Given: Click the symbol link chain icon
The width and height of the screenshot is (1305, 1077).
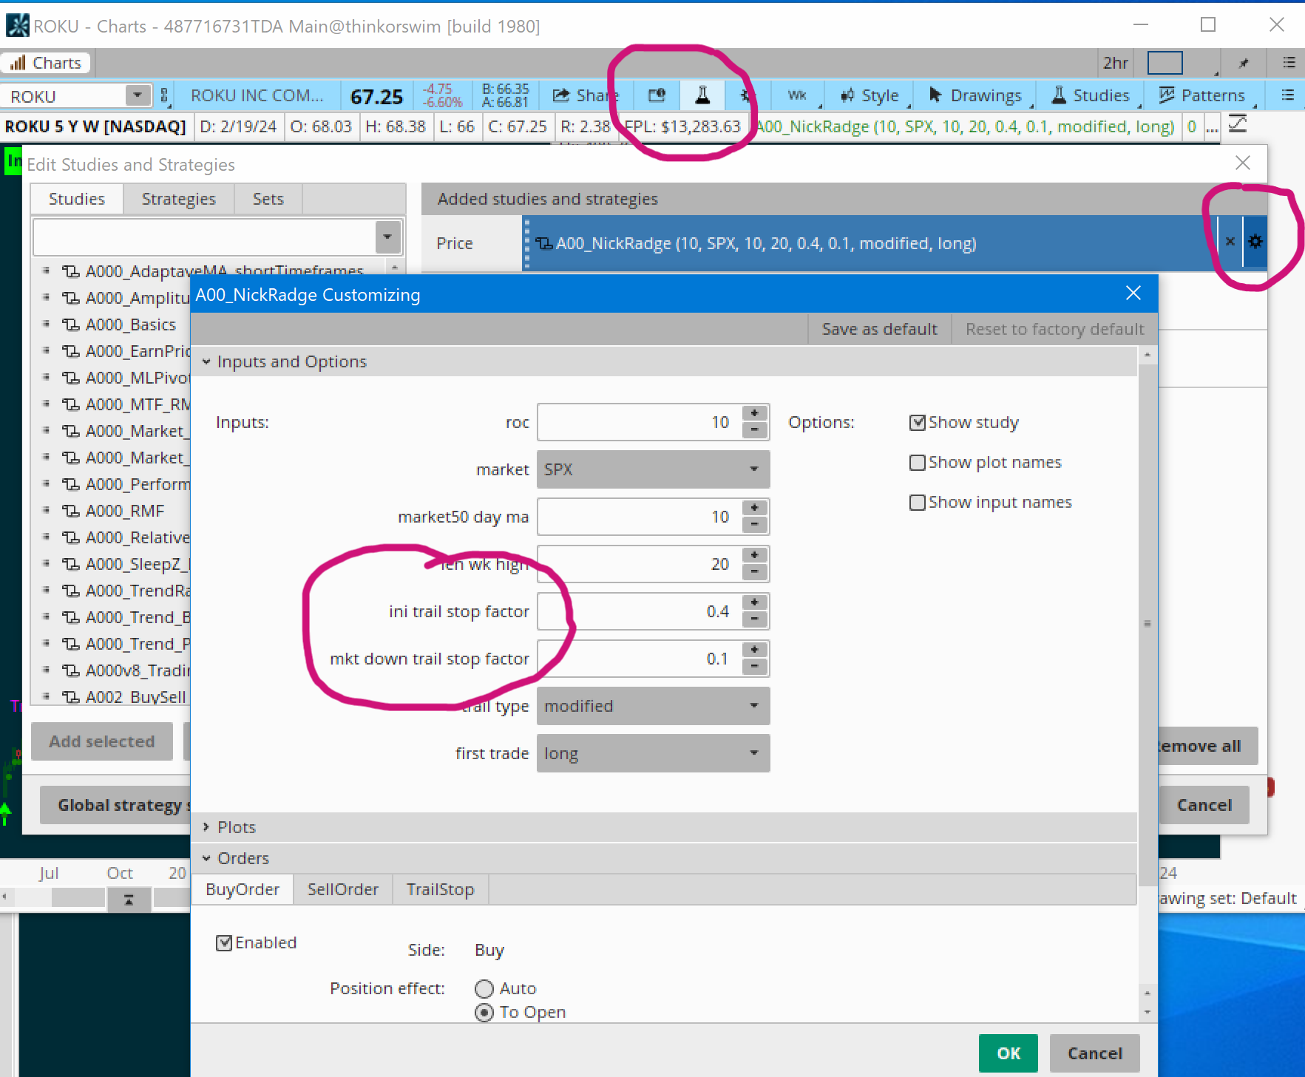Looking at the screenshot, I should click(x=164, y=96).
